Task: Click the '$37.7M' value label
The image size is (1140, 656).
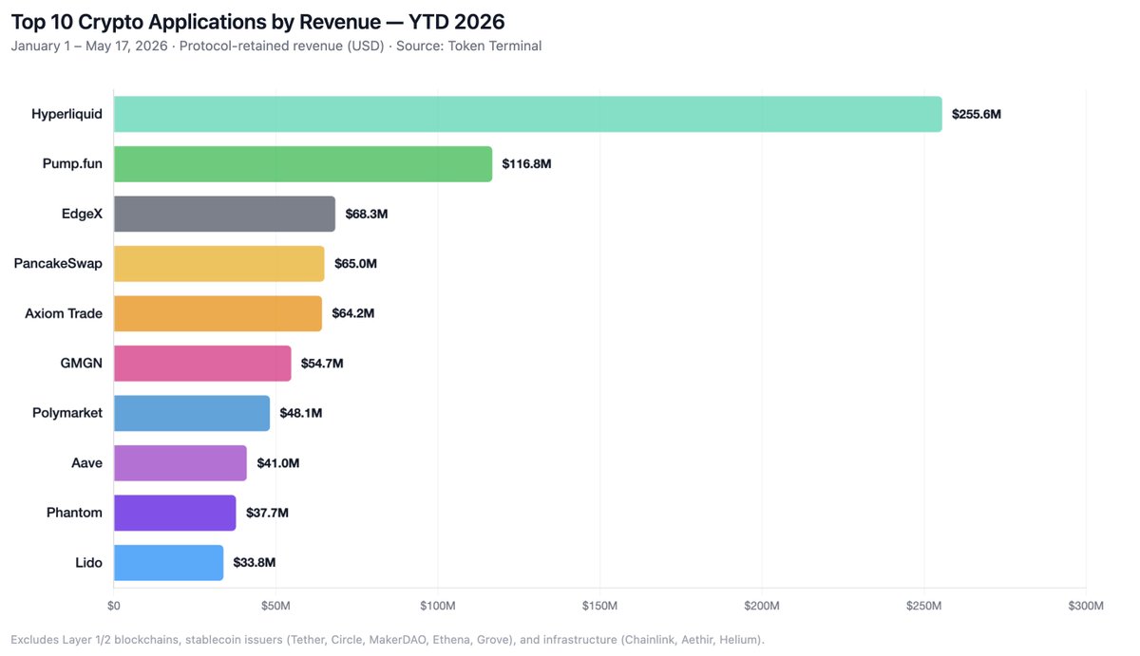Action: click(x=267, y=513)
